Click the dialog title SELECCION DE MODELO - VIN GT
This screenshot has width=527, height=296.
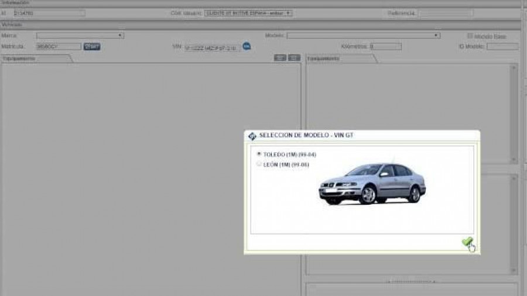pos(306,135)
